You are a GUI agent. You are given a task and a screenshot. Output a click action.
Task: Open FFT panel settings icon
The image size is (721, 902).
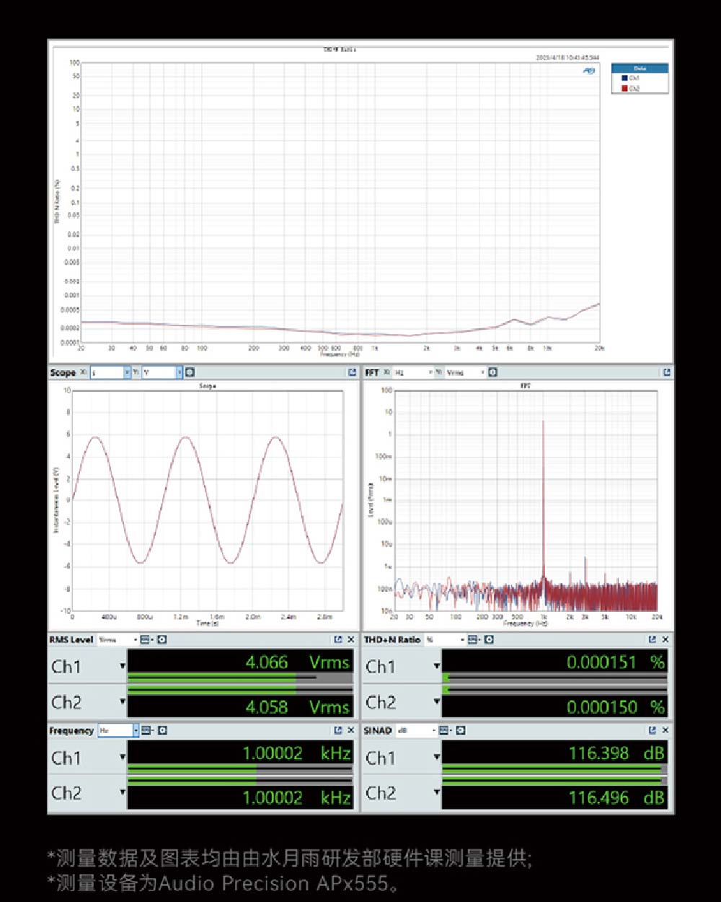coord(492,372)
